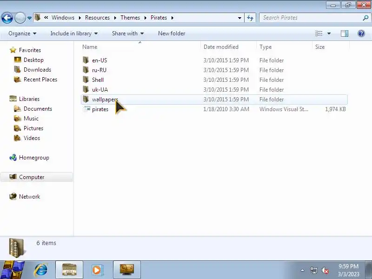Open Documents library in the navigation pane

pyautogui.click(x=38, y=109)
